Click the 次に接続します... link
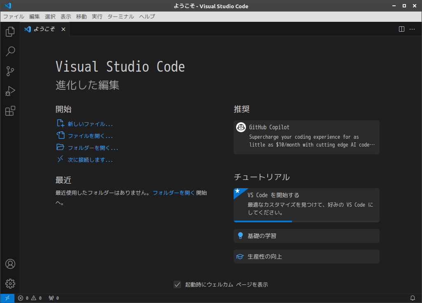 (x=90, y=160)
